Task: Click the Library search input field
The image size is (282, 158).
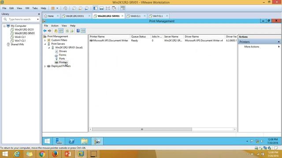Action: point(22,19)
